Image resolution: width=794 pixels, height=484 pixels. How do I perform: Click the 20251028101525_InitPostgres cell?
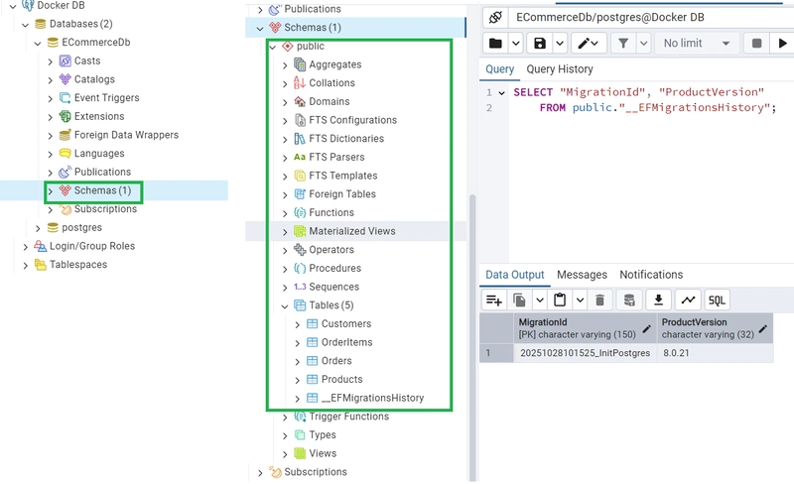[585, 353]
